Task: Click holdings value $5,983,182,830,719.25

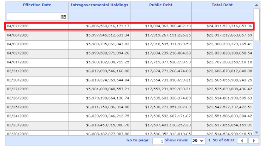Action: point(108,62)
